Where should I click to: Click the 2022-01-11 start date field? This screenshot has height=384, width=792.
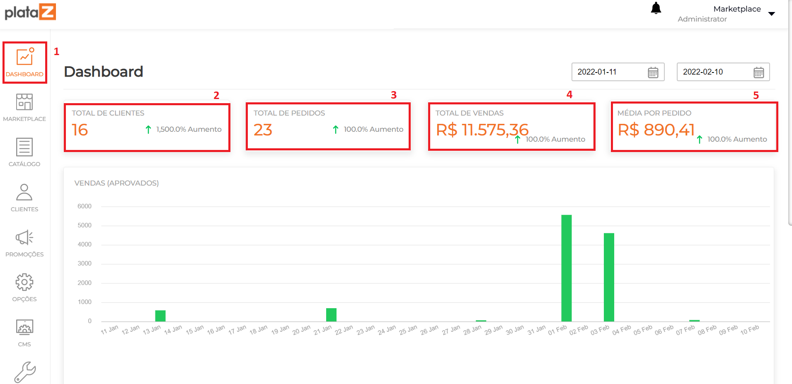click(609, 72)
